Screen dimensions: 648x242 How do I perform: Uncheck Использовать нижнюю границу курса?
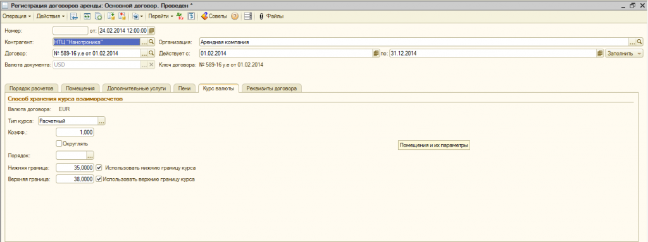[x=99, y=167]
